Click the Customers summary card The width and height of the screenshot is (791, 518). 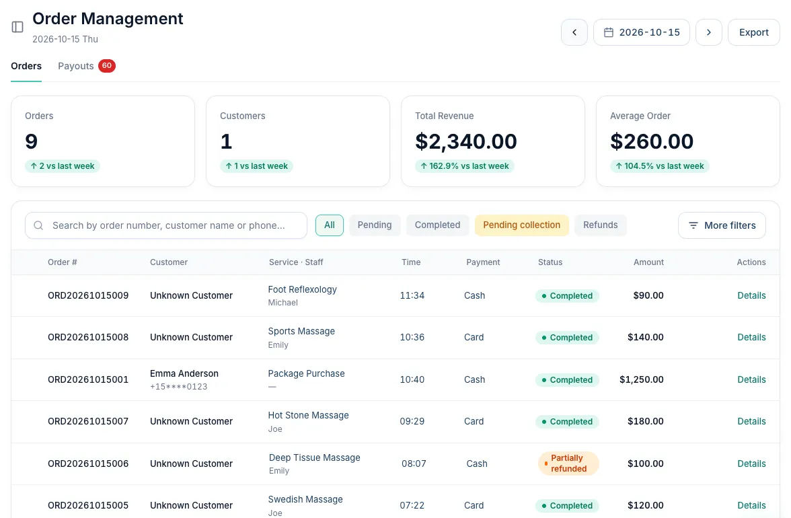297,141
